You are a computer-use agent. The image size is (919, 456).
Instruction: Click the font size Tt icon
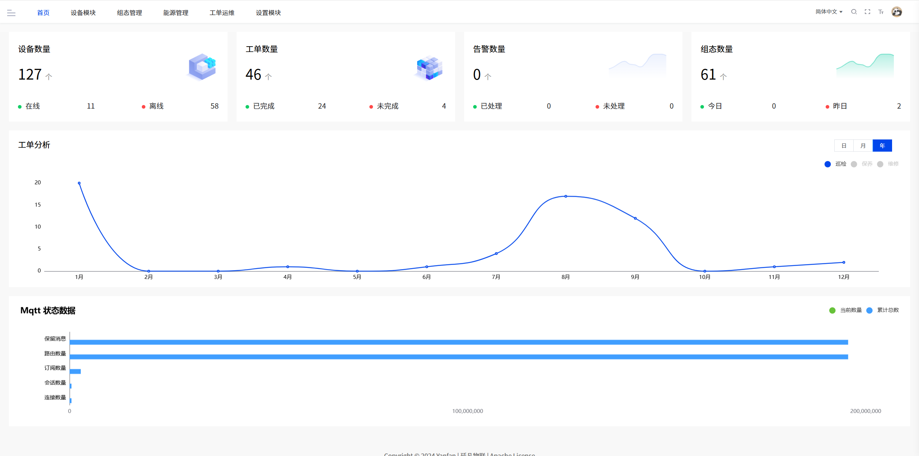tap(881, 12)
